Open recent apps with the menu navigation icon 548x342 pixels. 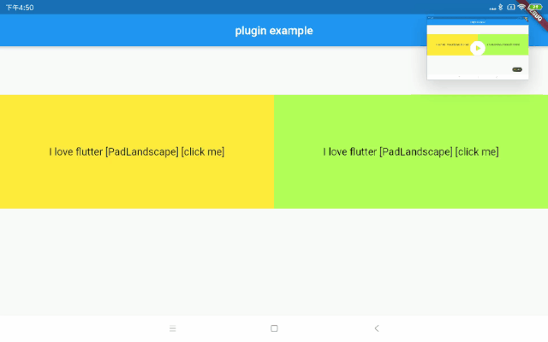point(172,328)
